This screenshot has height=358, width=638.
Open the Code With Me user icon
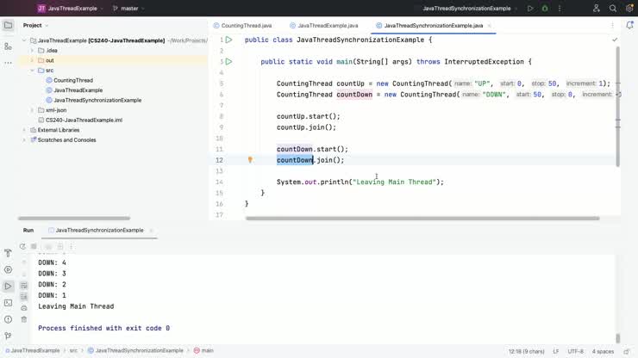tap(596, 8)
